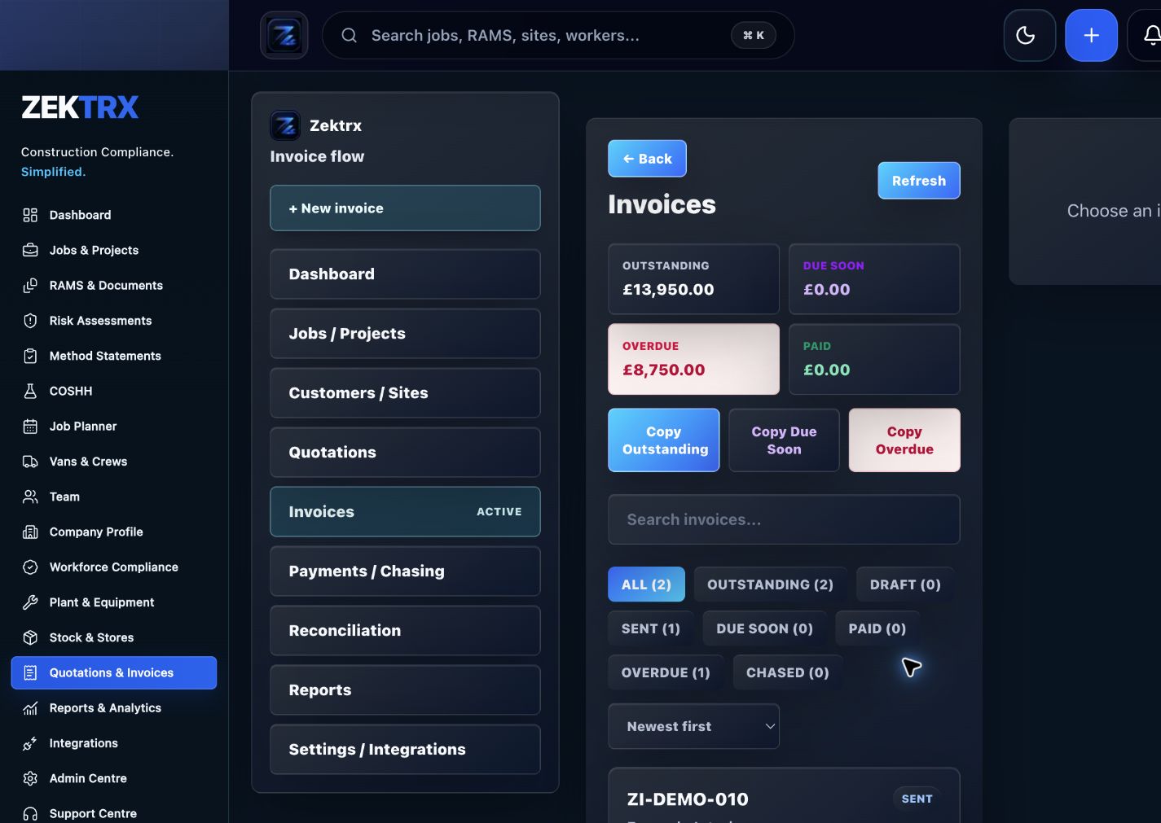The image size is (1161, 823).
Task: Click the blue plus quick-add button
Action: point(1092,35)
